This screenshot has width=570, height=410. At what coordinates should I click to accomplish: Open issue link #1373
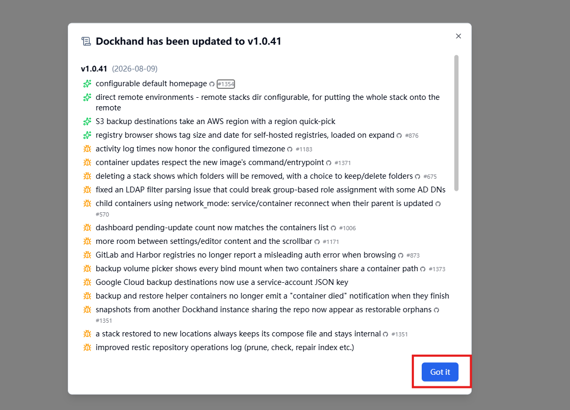click(x=437, y=269)
